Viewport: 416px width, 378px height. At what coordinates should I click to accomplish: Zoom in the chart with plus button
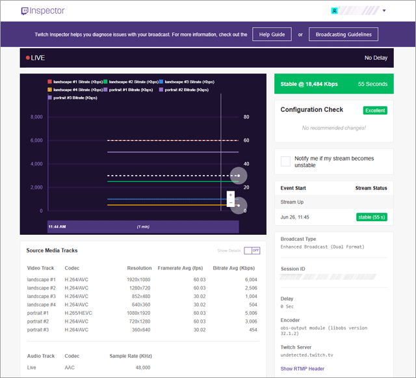click(231, 195)
